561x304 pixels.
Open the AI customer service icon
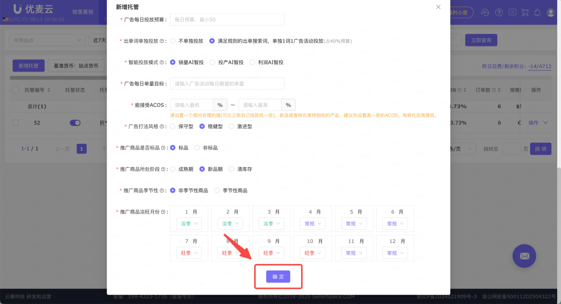point(485,12)
